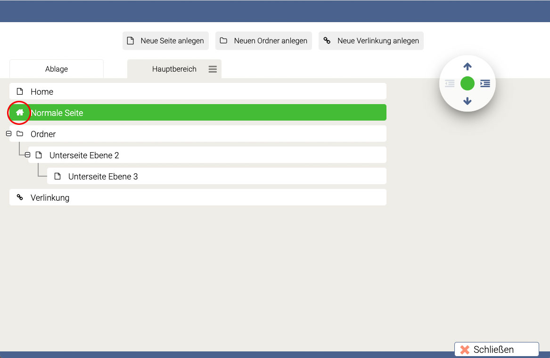Click Neue Seite anlegen button
The height and width of the screenshot is (358, 550).
[x=165, y=41]
